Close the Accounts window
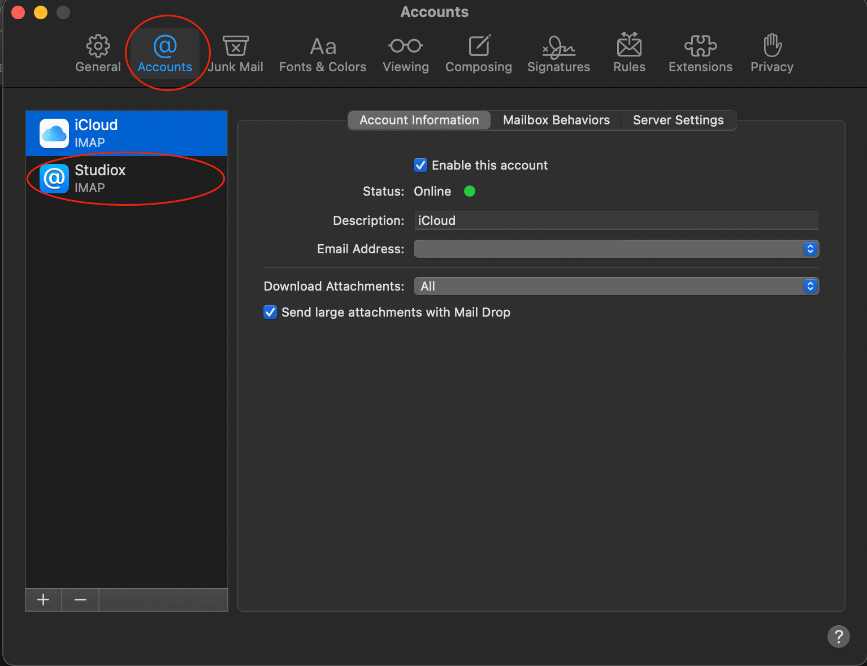Image resolution: width=867 pixels, height=666 pixels. coord(18,12)
